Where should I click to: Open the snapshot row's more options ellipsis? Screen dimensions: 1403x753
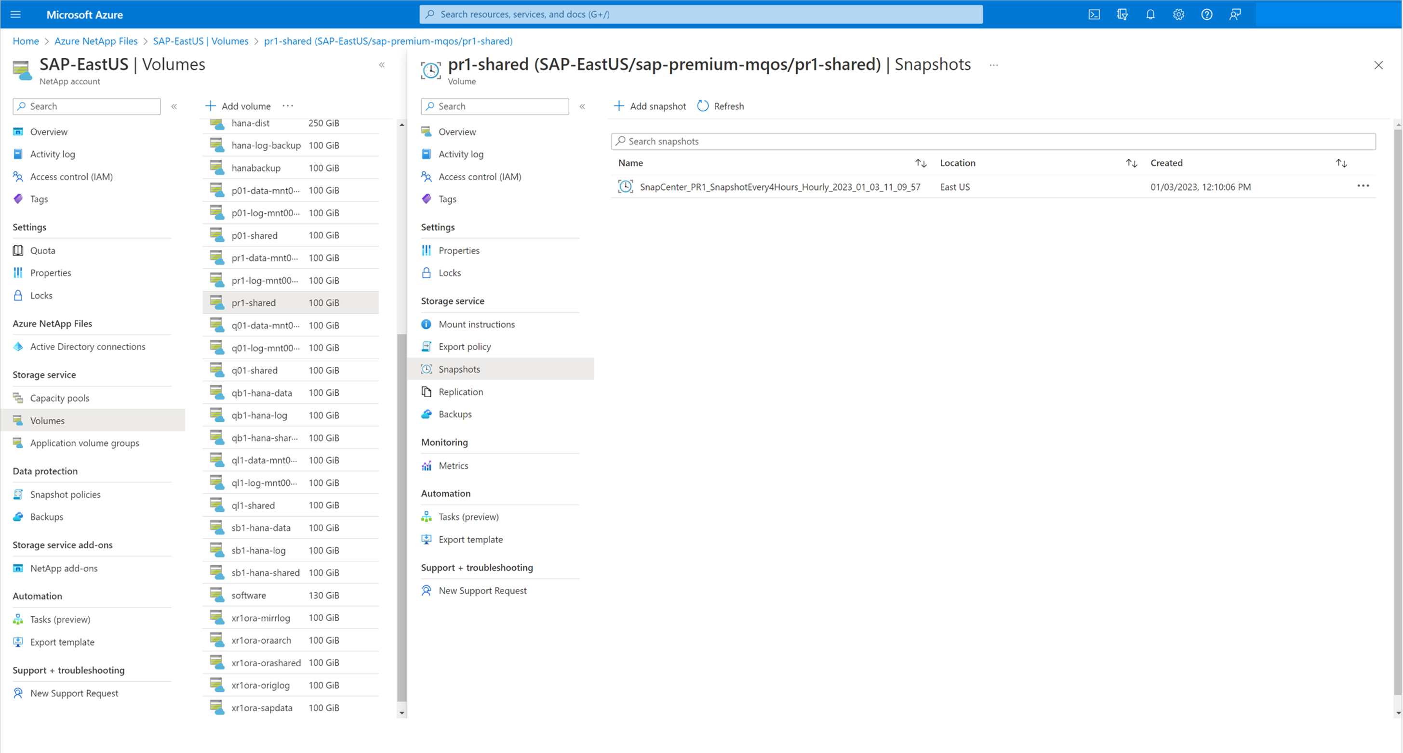point(1363,186)
